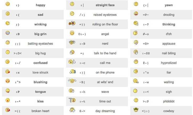Click the kiss shortcut code ":-*"
The height and width of the screenshot is (115, 193).
pos(18,102)
